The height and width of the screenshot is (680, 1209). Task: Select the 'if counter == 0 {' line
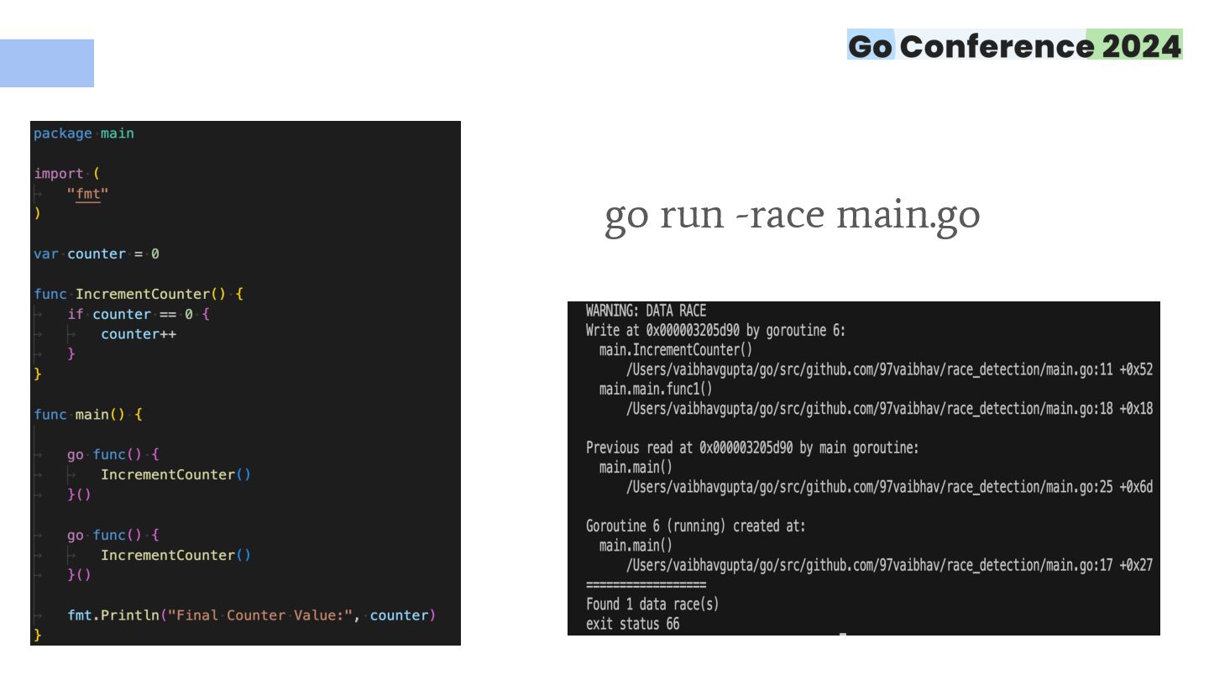139,314
